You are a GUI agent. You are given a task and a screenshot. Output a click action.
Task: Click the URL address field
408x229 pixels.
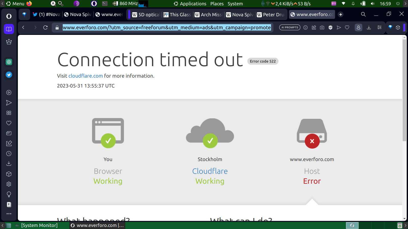point(167,27)
